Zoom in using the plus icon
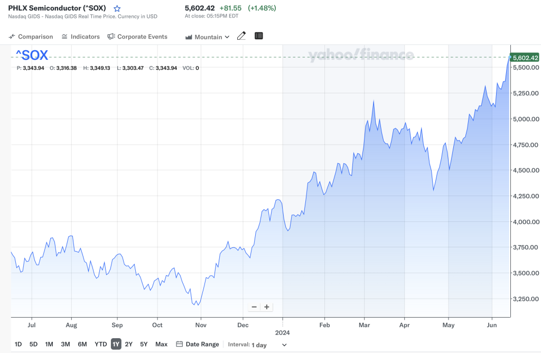This screenshot has height=353, width=541. pyautogui.click(x=266, y=307)
